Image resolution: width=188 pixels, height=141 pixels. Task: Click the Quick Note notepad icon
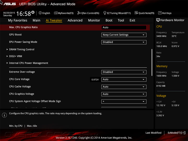click(x=136, y=13)
